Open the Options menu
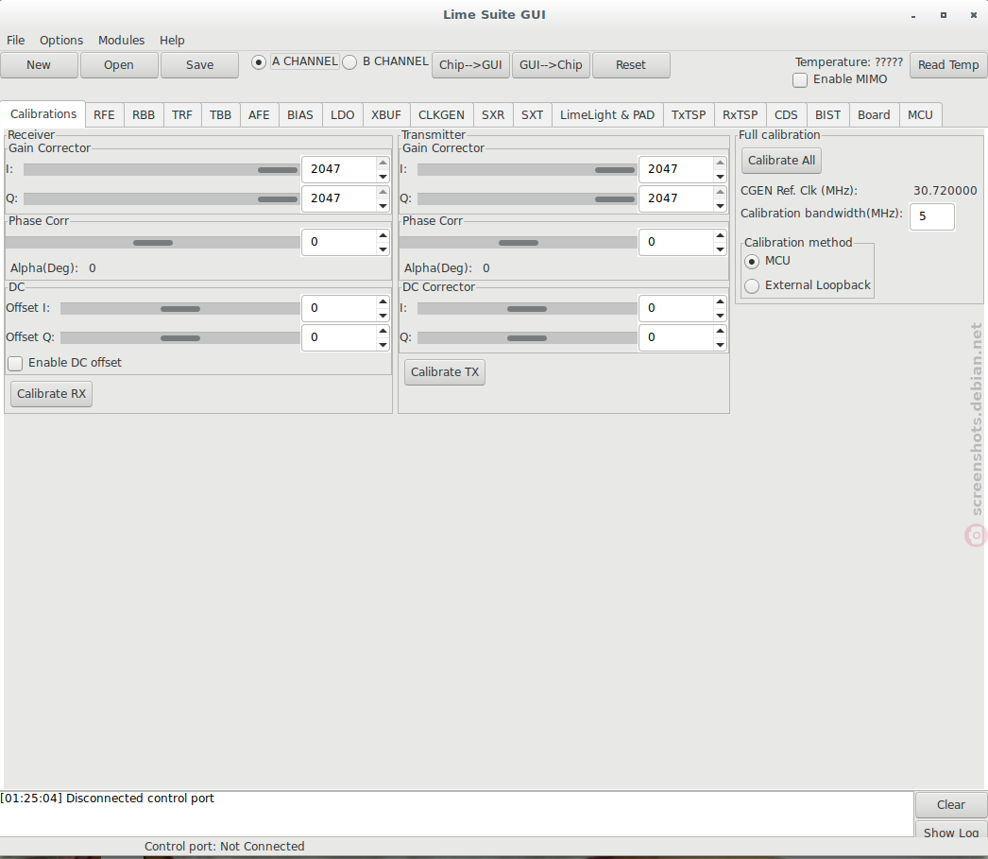988x859 pixels. (61, 41)
